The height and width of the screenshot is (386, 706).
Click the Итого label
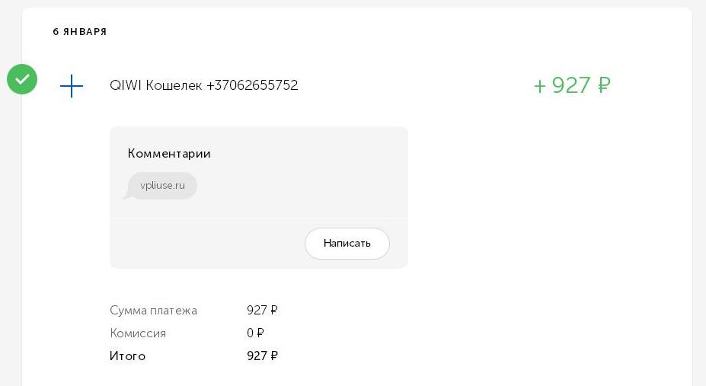click(127, 356)
